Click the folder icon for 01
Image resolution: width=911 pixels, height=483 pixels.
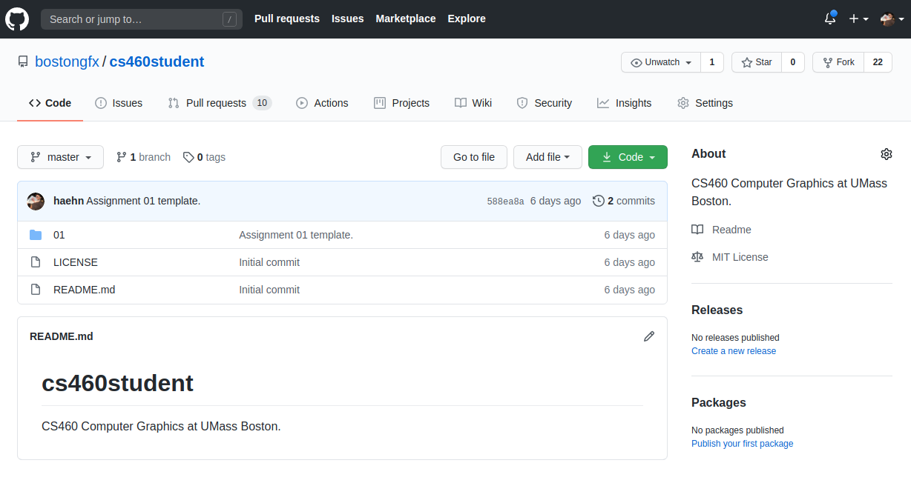[x=36, y=235]
